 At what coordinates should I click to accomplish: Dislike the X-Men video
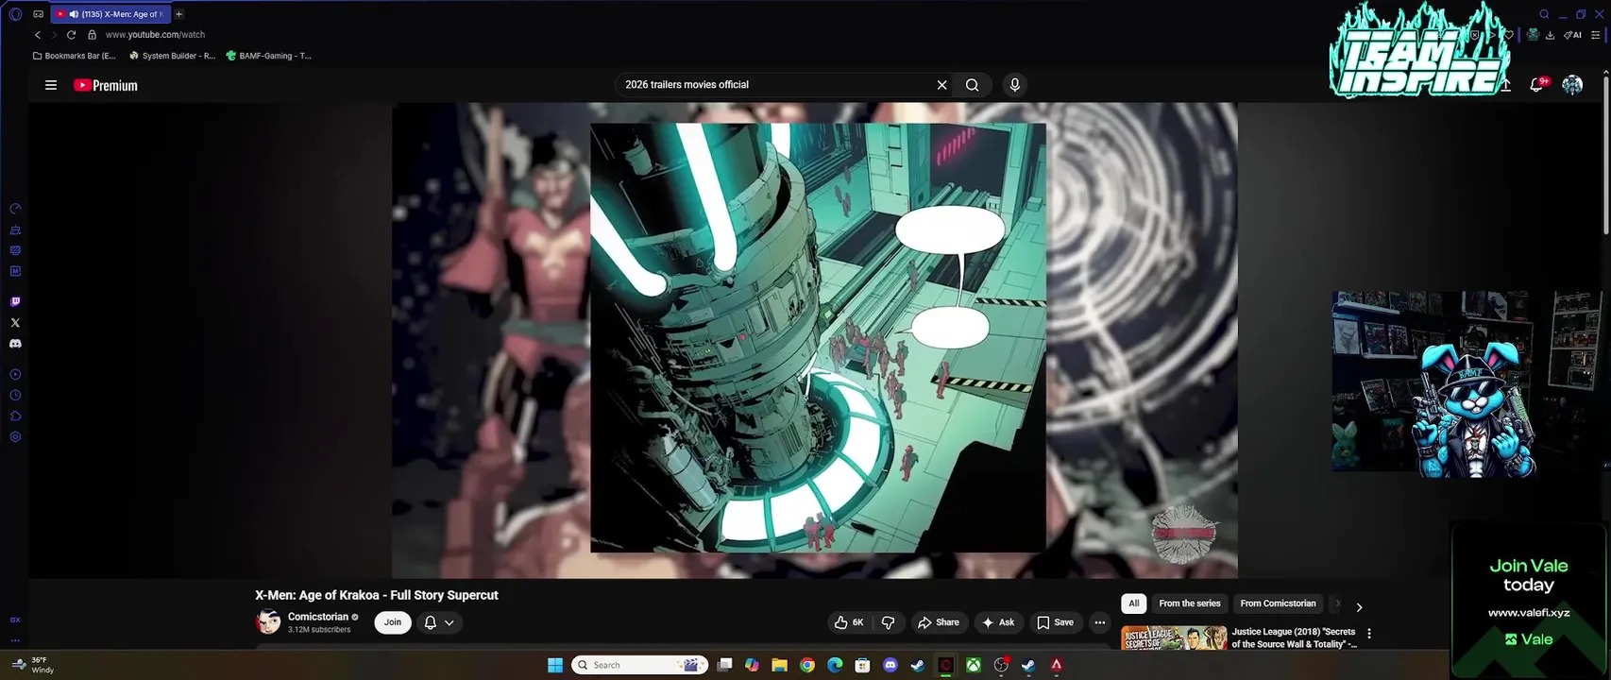(888, 622)
